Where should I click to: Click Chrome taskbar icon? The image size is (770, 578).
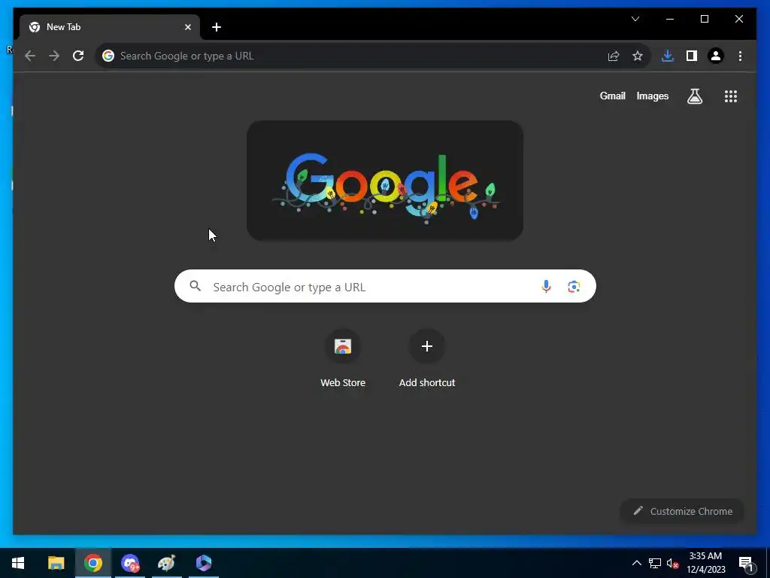tap(92, 563)
